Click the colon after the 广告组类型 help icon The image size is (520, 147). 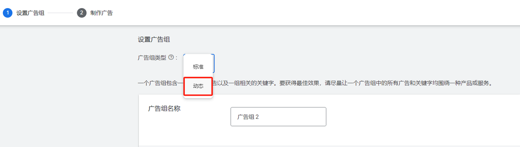(x=177, y=58)
